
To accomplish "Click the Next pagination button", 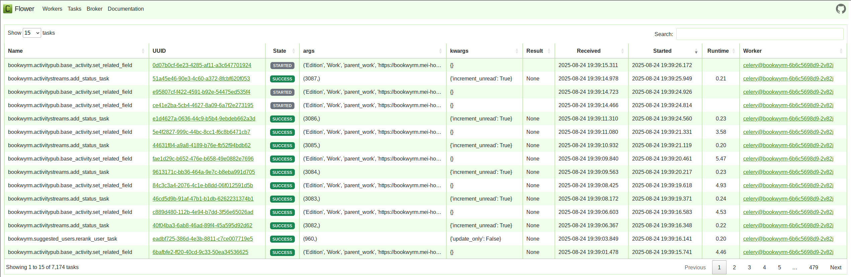I will coord(836,267).
